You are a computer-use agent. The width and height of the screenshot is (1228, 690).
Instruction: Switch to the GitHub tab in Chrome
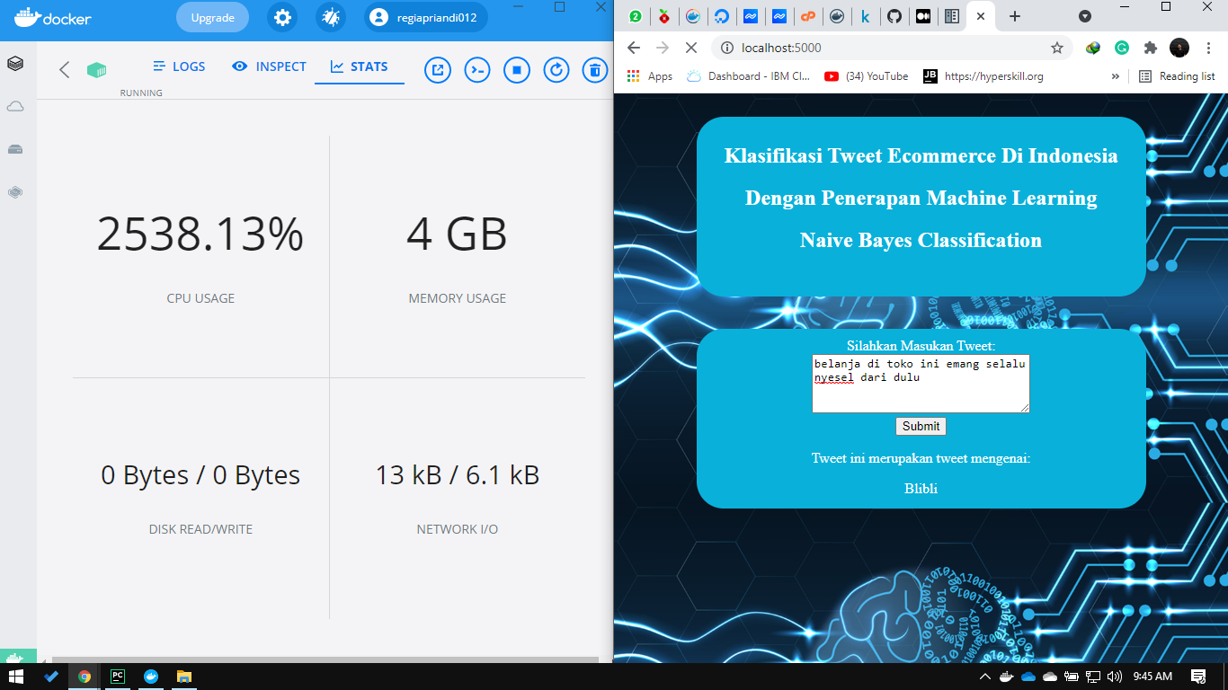[x=894, y=16]
